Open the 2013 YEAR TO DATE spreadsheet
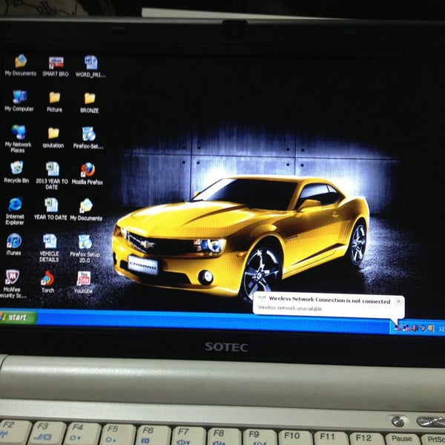Image resolution: width=445 pixels, height=445 pixels. click(52, 170)
